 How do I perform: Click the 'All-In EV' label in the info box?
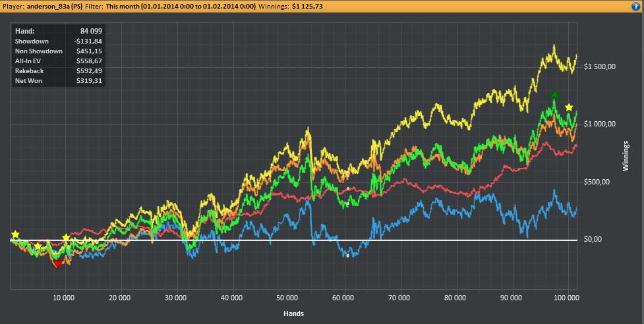point(29,61)
